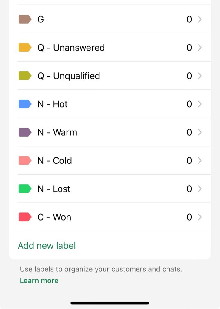Screen dimensions: 220x309
Task: Tap the orange Q - Unanswered label icon
Action: [25, 48]
